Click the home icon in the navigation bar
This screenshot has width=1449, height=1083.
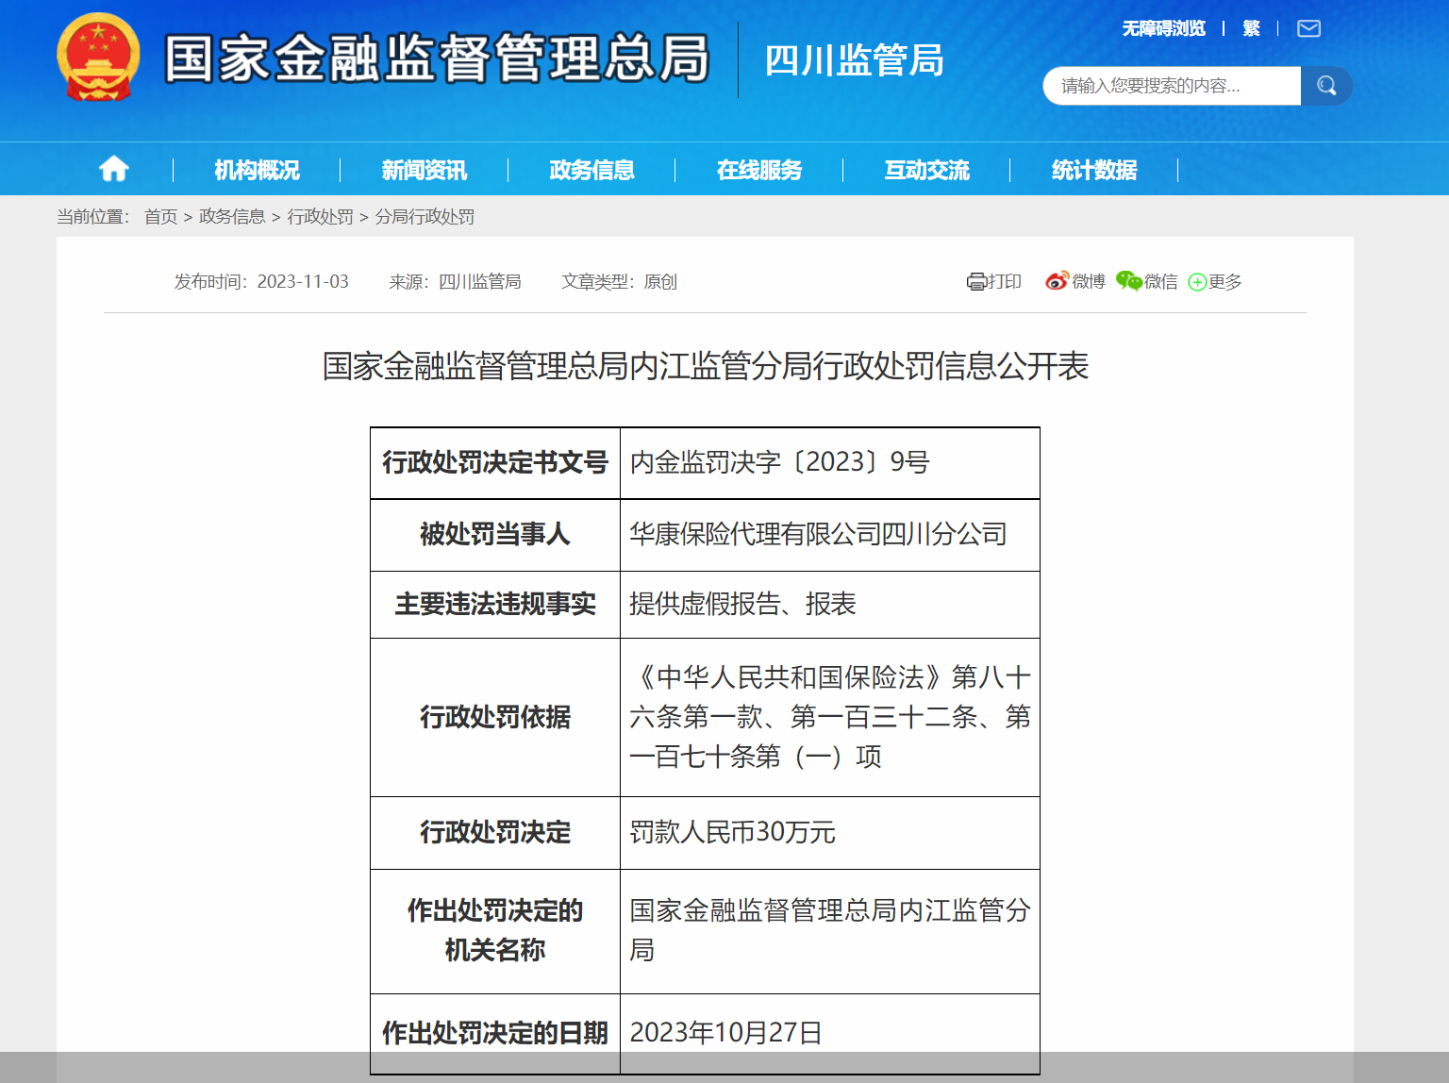[x=113, y=168]
